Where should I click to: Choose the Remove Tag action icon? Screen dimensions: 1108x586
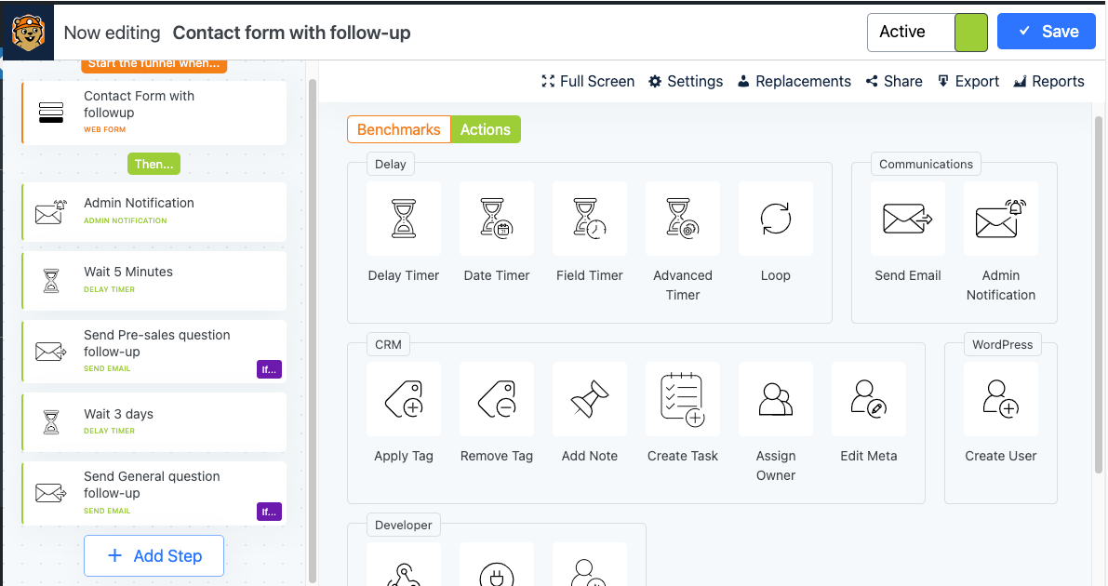point(497,399)
